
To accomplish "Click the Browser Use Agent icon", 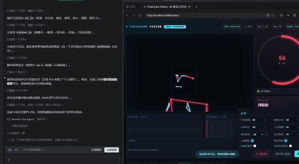I will (9, 119).
